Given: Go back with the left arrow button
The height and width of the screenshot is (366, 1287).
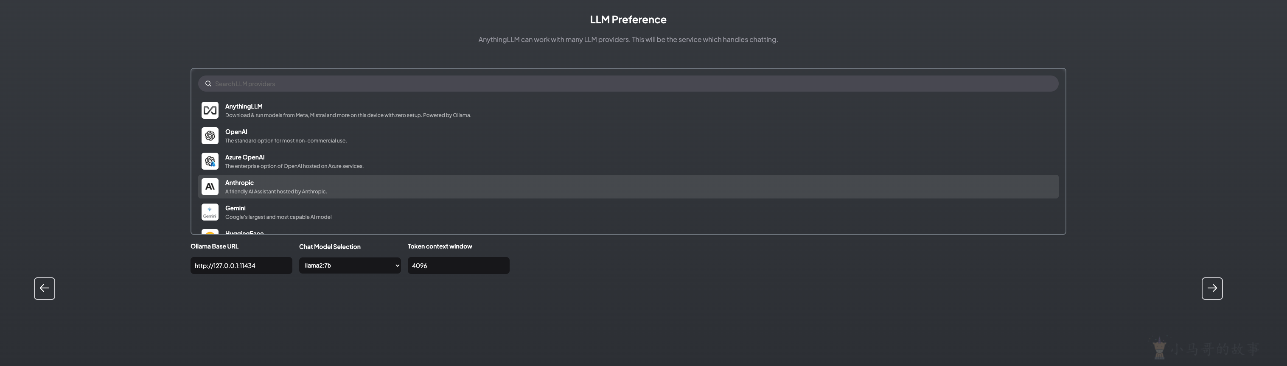Looking at the screenshot, I should point(45,289).
